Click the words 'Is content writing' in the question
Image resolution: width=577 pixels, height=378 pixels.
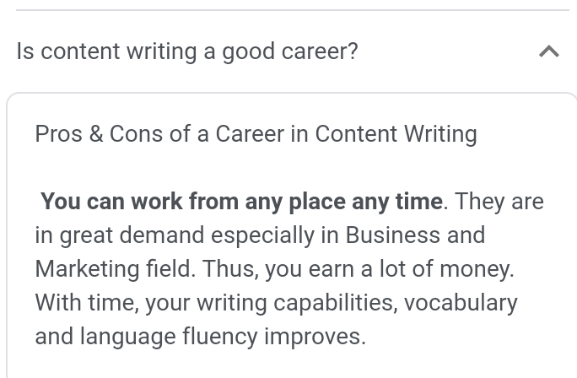(106, 51)
